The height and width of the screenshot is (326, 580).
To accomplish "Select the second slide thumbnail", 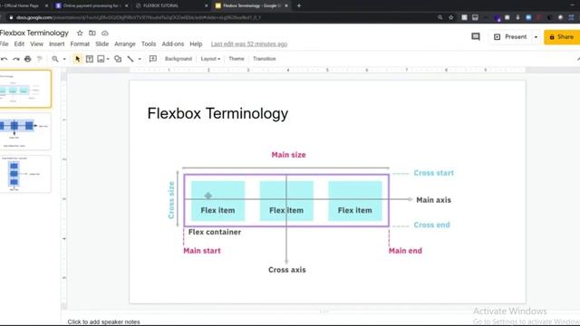I will [x=25, y=131].
